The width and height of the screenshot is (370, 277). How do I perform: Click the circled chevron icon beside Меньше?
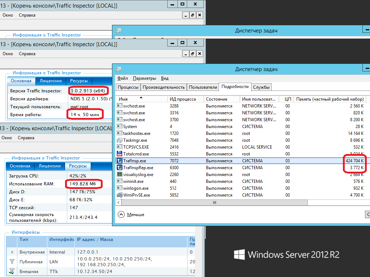click(x=121, y=215)
